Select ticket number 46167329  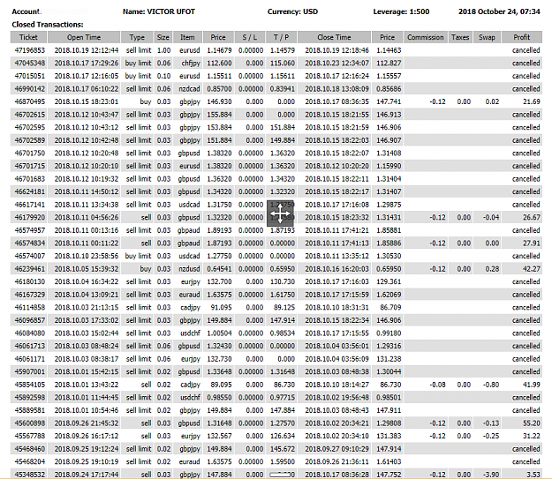tap(30, 295)
